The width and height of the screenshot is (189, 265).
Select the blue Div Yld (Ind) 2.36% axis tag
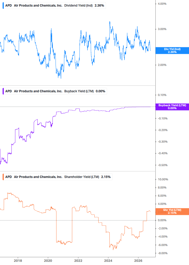[x=172, y=51]
